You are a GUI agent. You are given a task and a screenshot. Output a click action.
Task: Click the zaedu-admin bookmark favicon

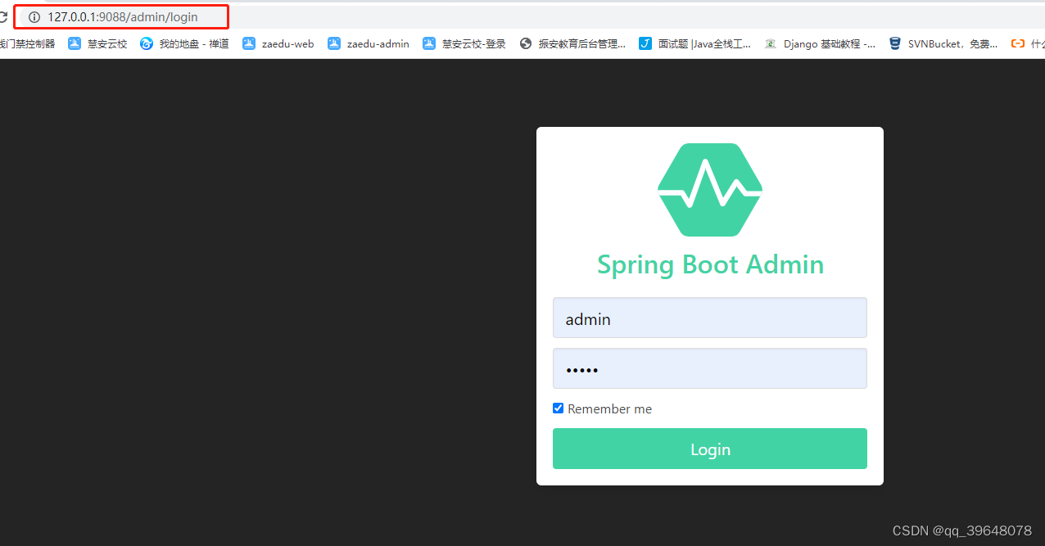334,44
